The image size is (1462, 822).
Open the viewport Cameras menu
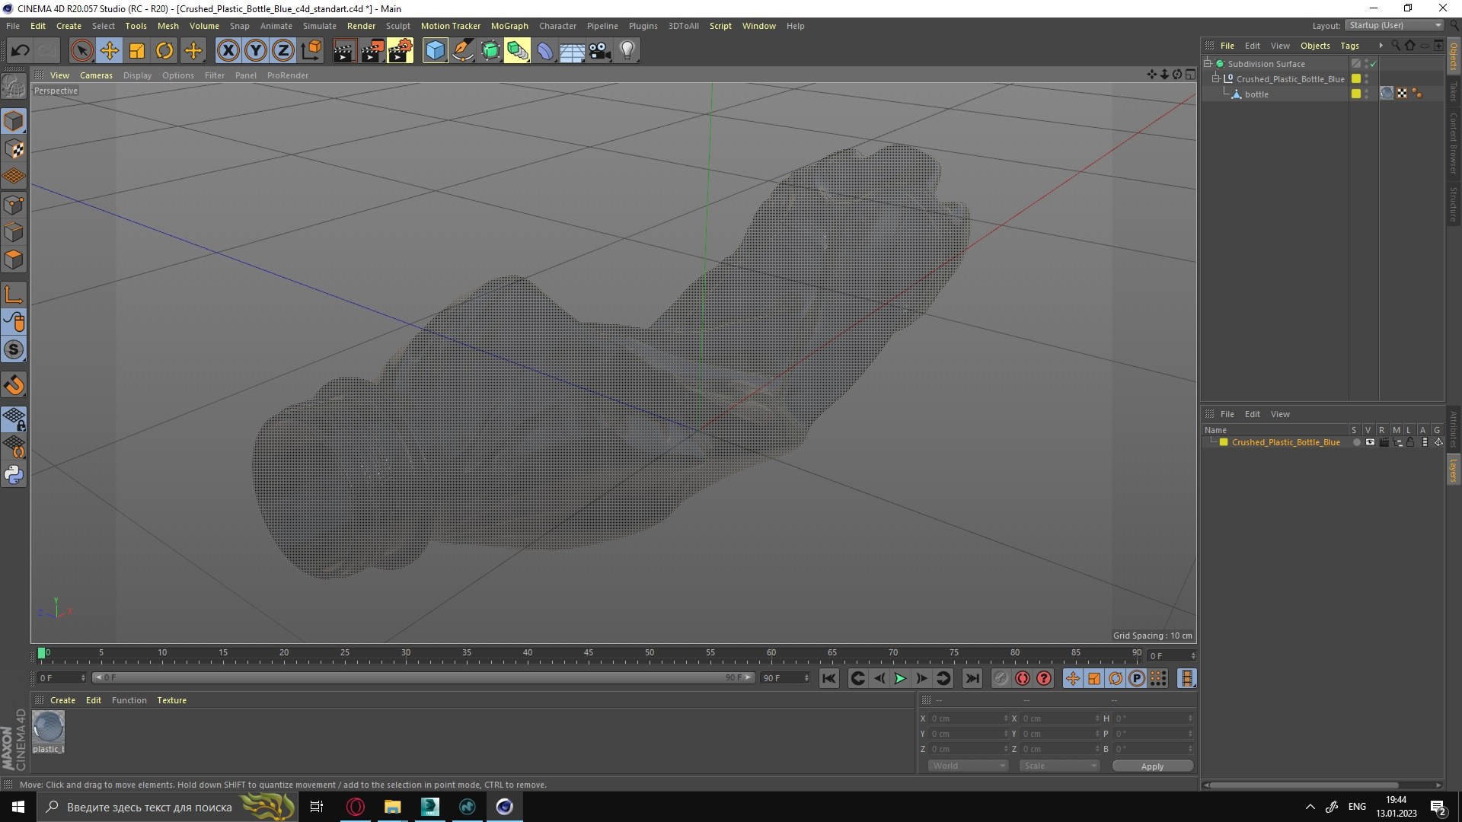coord(96,75)
